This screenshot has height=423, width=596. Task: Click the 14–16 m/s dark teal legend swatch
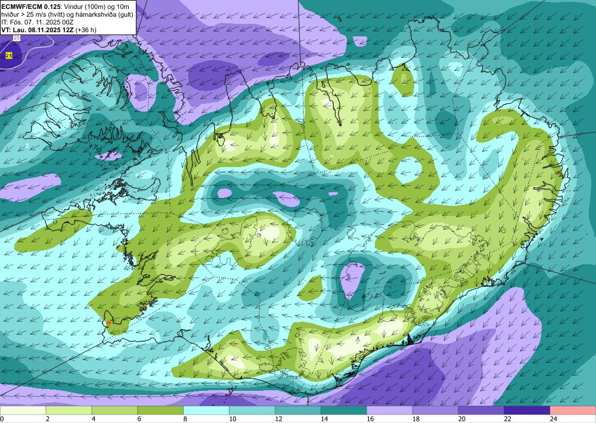[344, 411]
